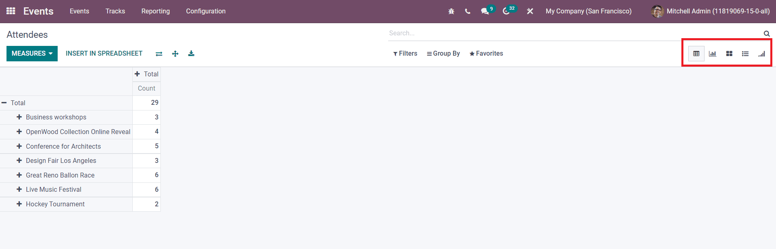776x249 pixels.
Task: Click Great Reno Ballon Race count 6
Action: [x=147, y=175]
